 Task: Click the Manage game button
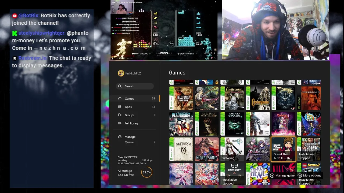click(282, 176)
